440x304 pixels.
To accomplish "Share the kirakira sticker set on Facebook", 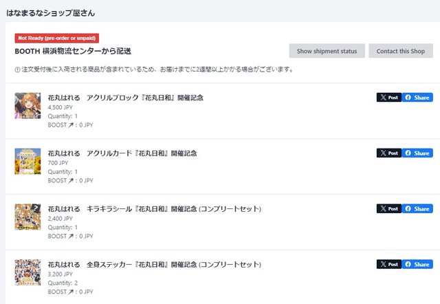I will coord(417,208).
